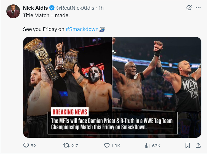217x154 pixels.
Task: Open the @RealNickAldis handle
Action: [x=75, y=8]
